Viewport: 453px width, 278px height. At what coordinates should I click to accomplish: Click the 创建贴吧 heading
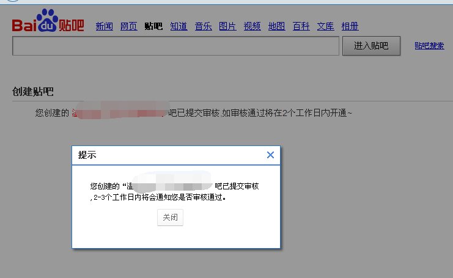[32, 92]
